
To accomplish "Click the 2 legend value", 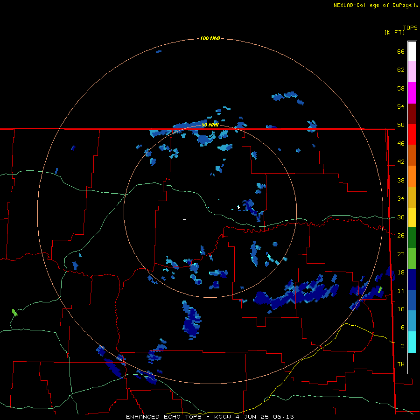I will [x=403, y=346].
